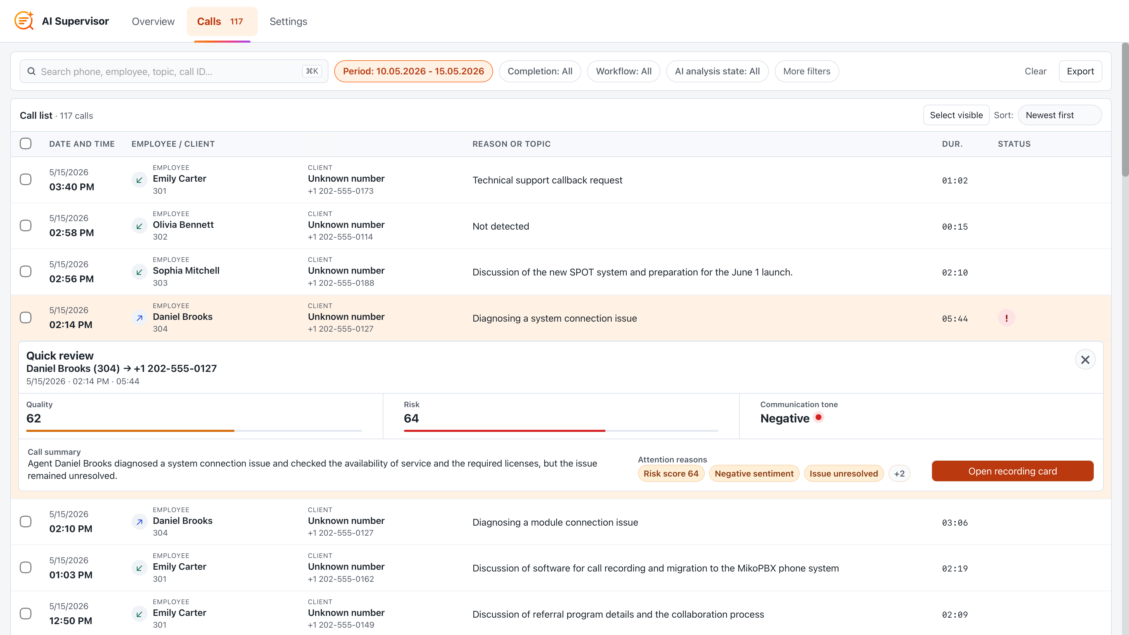Click the search magnifier icon
Viewport: 1129px width, 635px height.
[x=31, y=71]
